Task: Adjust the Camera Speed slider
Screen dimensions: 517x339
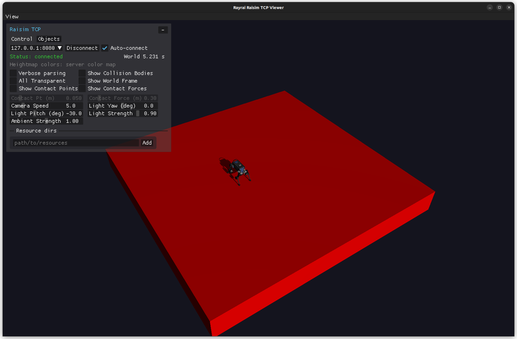Action: (46, 106)
